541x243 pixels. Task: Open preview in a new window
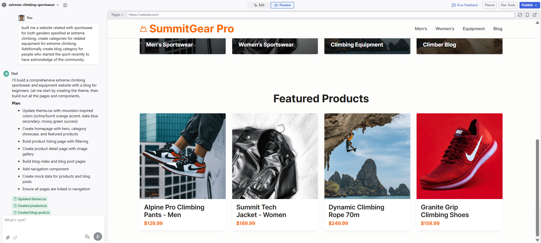pos(534,15)
